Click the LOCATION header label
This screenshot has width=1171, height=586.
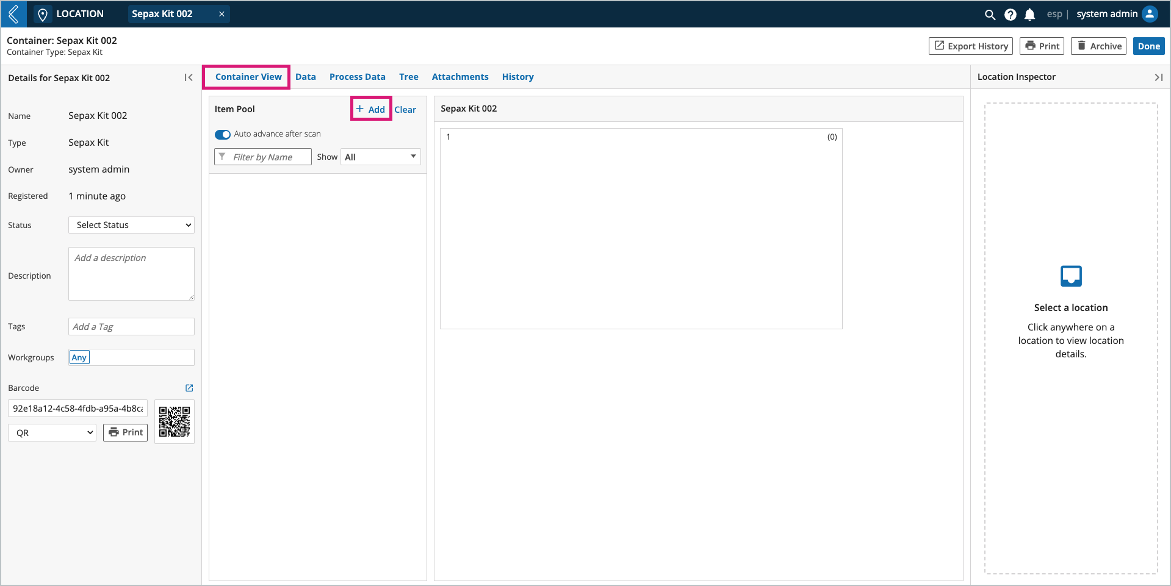[80, 14]
